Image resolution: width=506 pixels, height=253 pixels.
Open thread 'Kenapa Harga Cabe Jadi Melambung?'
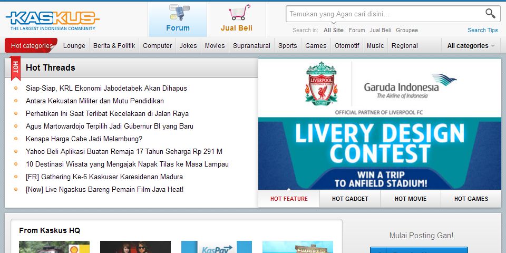[84, 139]
